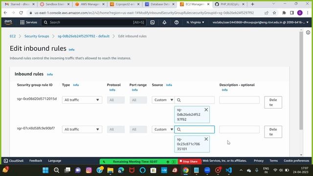
Task: Launch CloudShell from the top bar icon
Action: pyautogui.click(x=152, y=22)
